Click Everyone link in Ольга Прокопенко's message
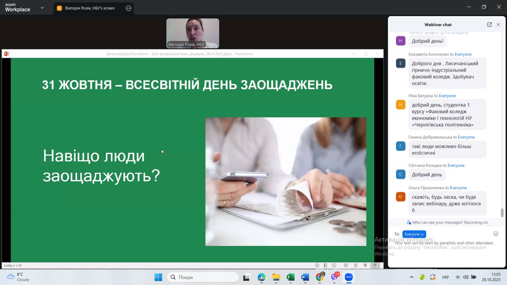This screenshot has width=507, height=285. pyautogui.click(x=458, y=188)
